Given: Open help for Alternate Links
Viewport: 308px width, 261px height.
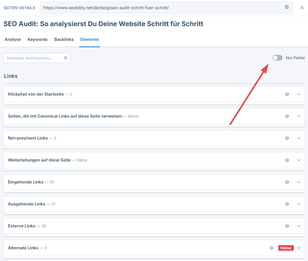Looking at the screenshot, I should click(x=272, y=248).
